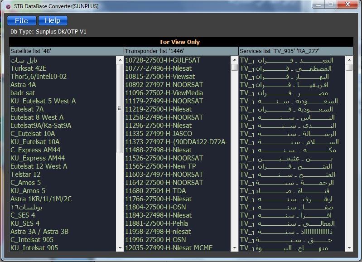Select transponder 11680-27504-H-TDA
Image resolution: width=362 pixels, height=262 pixels.
click(x=177, y=191)
